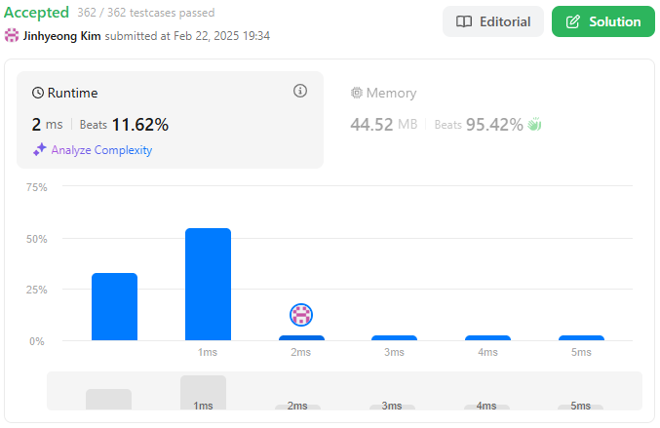Screen dimensions: 660x428
Task: Click the Accepted status text
Action: coord(36,13)
